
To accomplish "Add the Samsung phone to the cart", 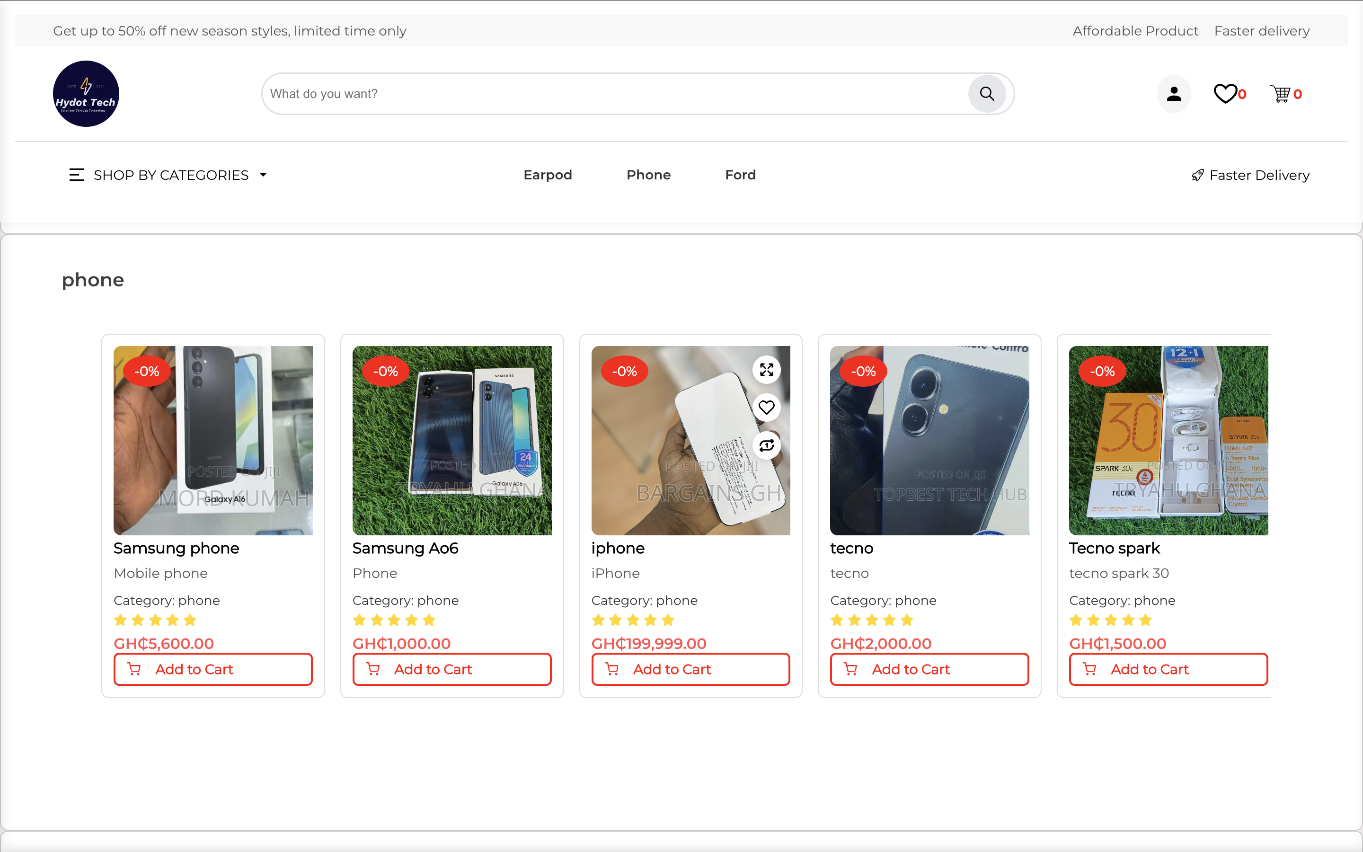I will click(x=213, y=669).
